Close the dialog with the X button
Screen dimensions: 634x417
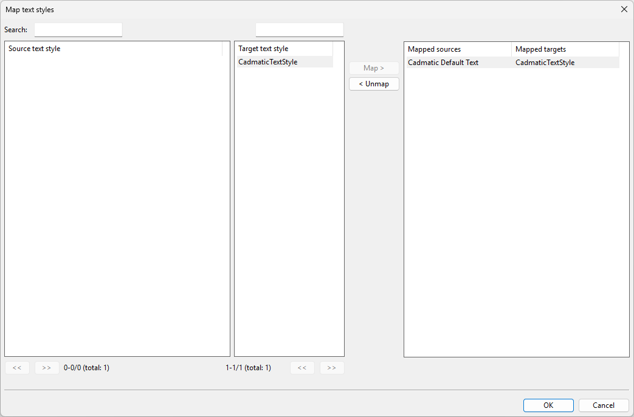(x=624, y=9)
